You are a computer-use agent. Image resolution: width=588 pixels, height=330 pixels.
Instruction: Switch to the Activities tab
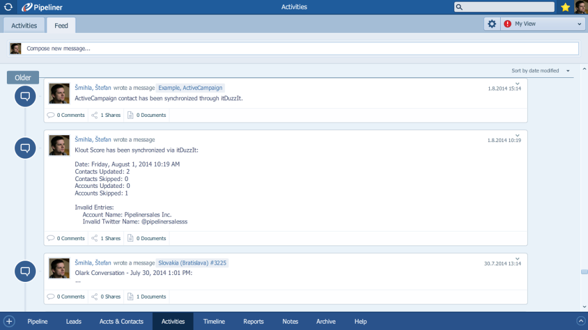[x=24, y=25]
